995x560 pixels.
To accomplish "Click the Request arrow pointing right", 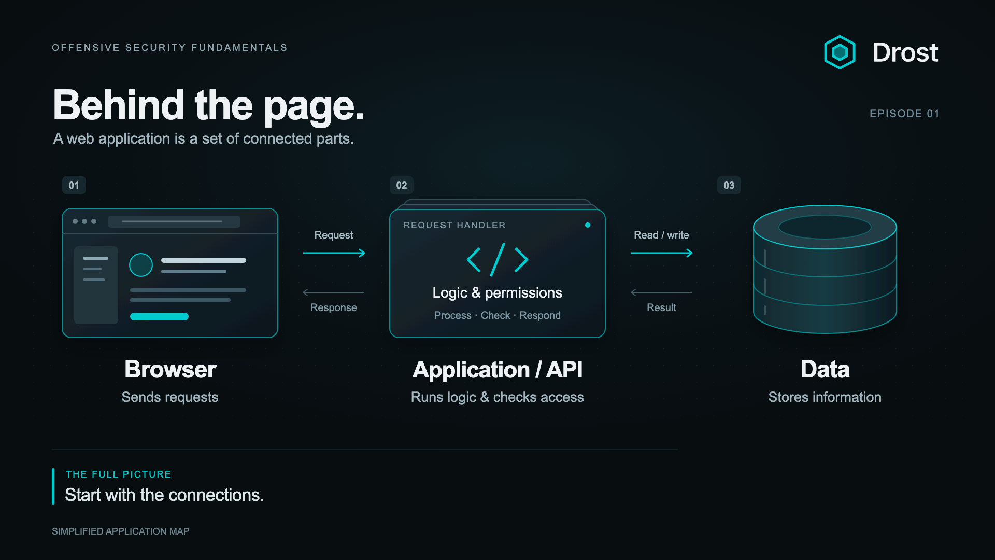I will 334,253.
